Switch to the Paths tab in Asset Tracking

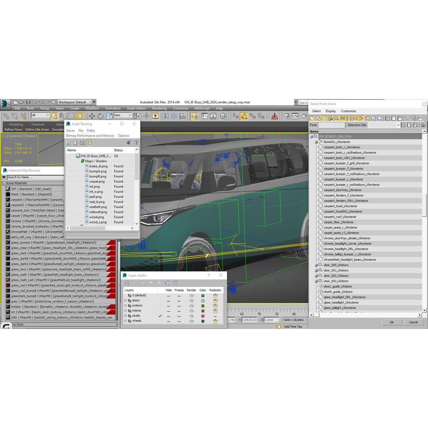(x=90, y=130)
